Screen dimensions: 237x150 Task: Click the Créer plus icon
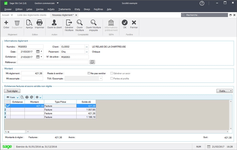[x=6, y=23]
